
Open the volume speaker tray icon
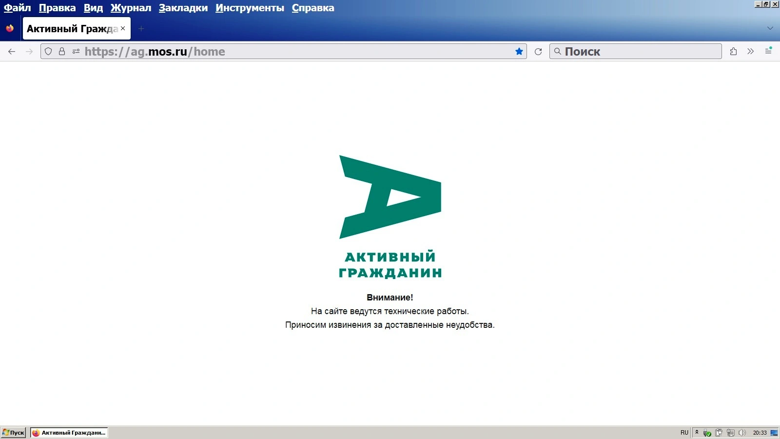click(742, 433)
